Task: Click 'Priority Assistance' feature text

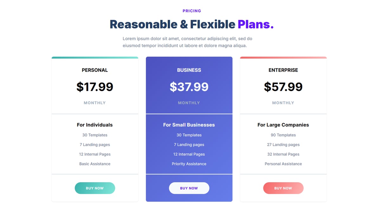Action: click(189, 164)
